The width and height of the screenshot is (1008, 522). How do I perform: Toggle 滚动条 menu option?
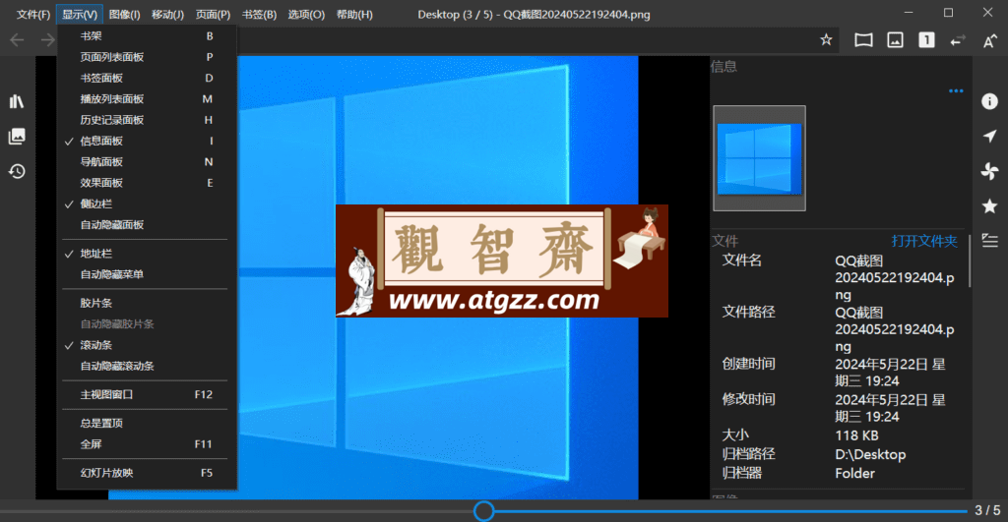tap(147, 345)
